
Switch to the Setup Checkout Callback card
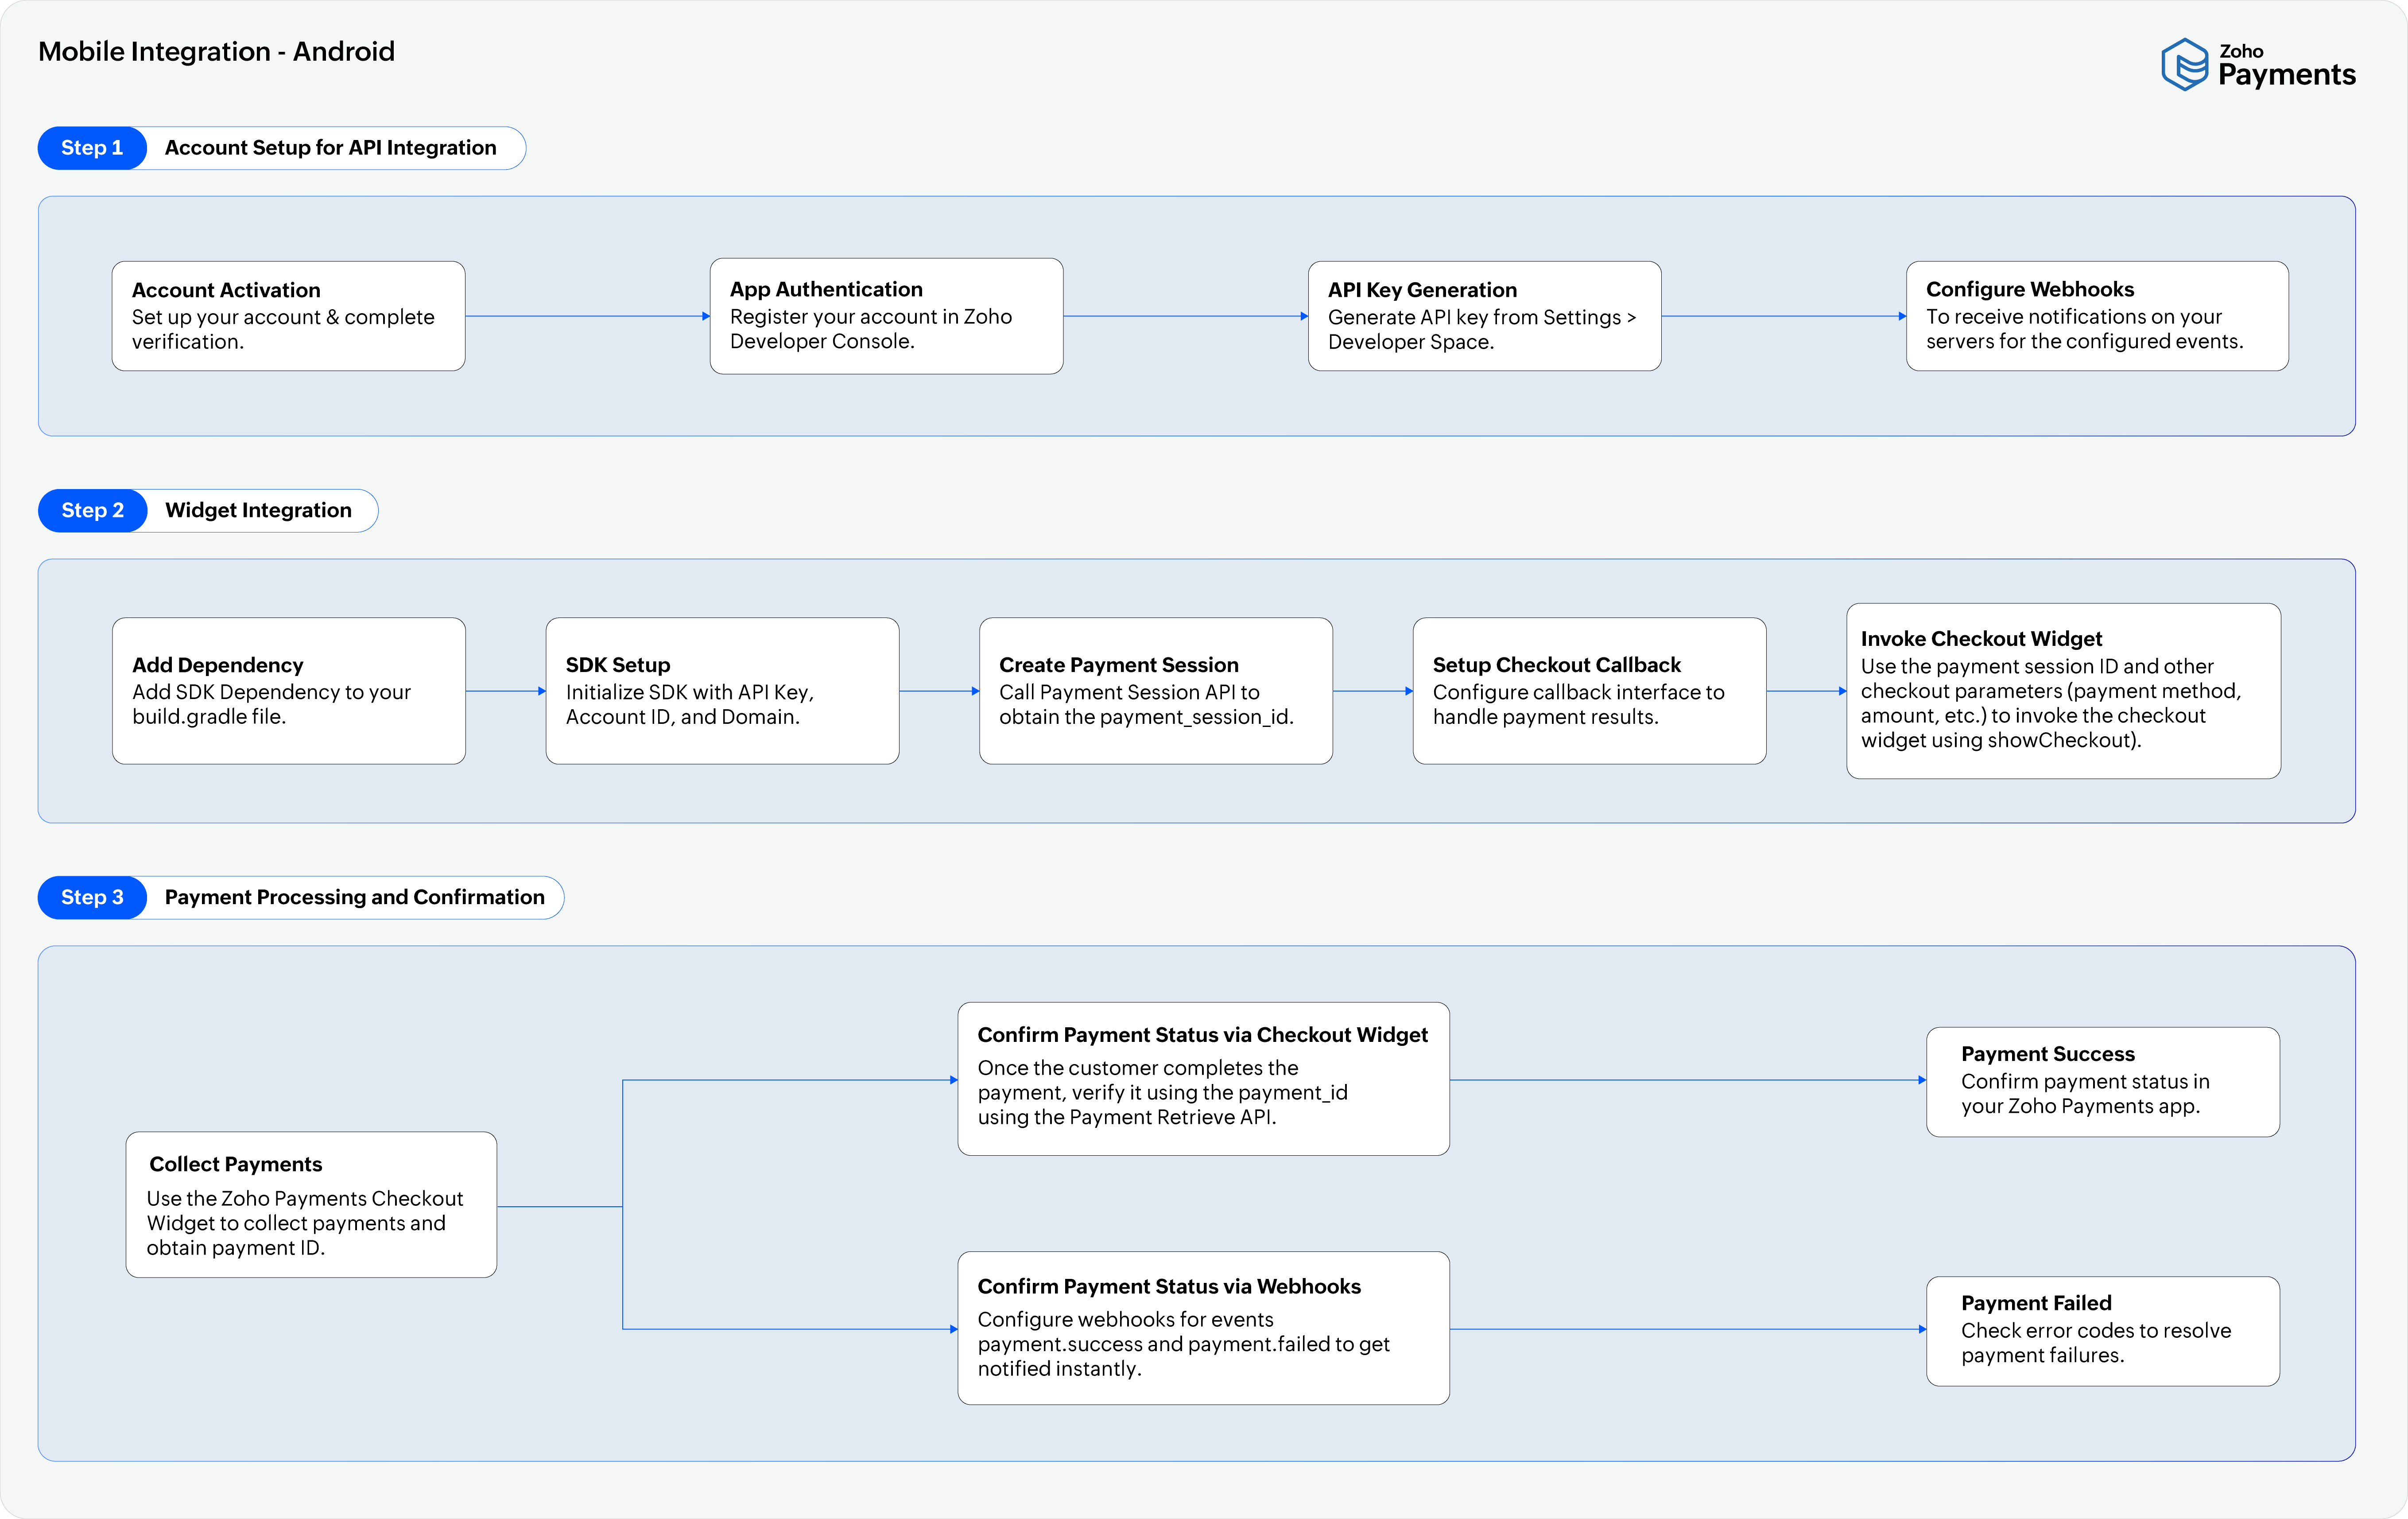point(1589,690)
